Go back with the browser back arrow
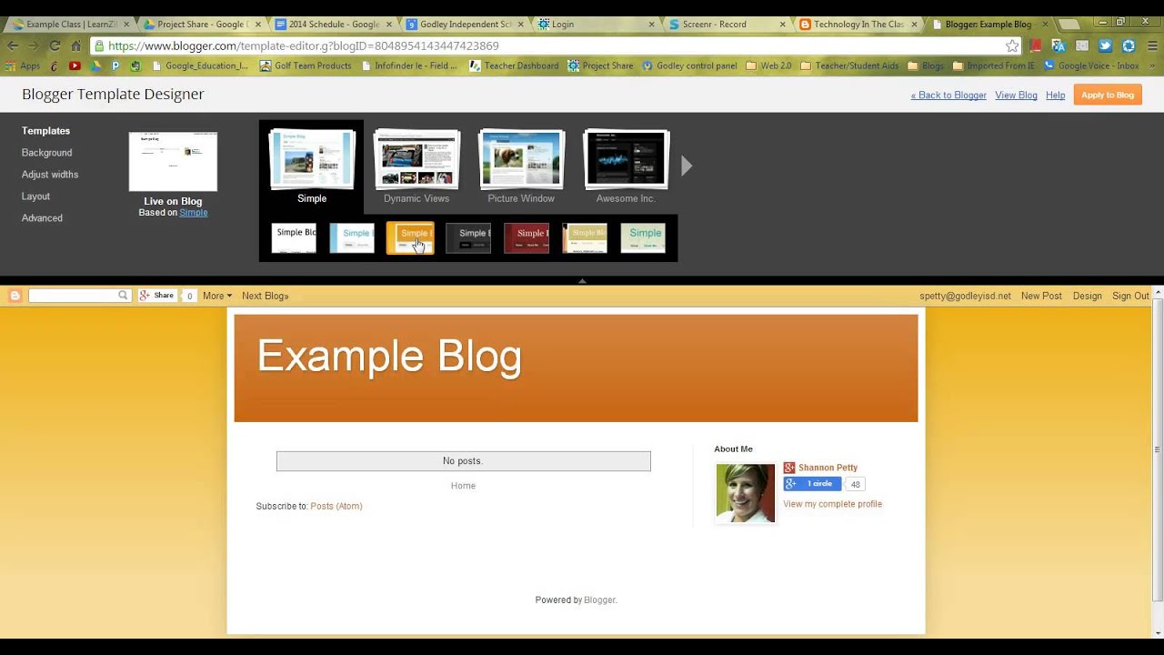The width and height of the screenshot is (1164, 655). pos(13,45)
